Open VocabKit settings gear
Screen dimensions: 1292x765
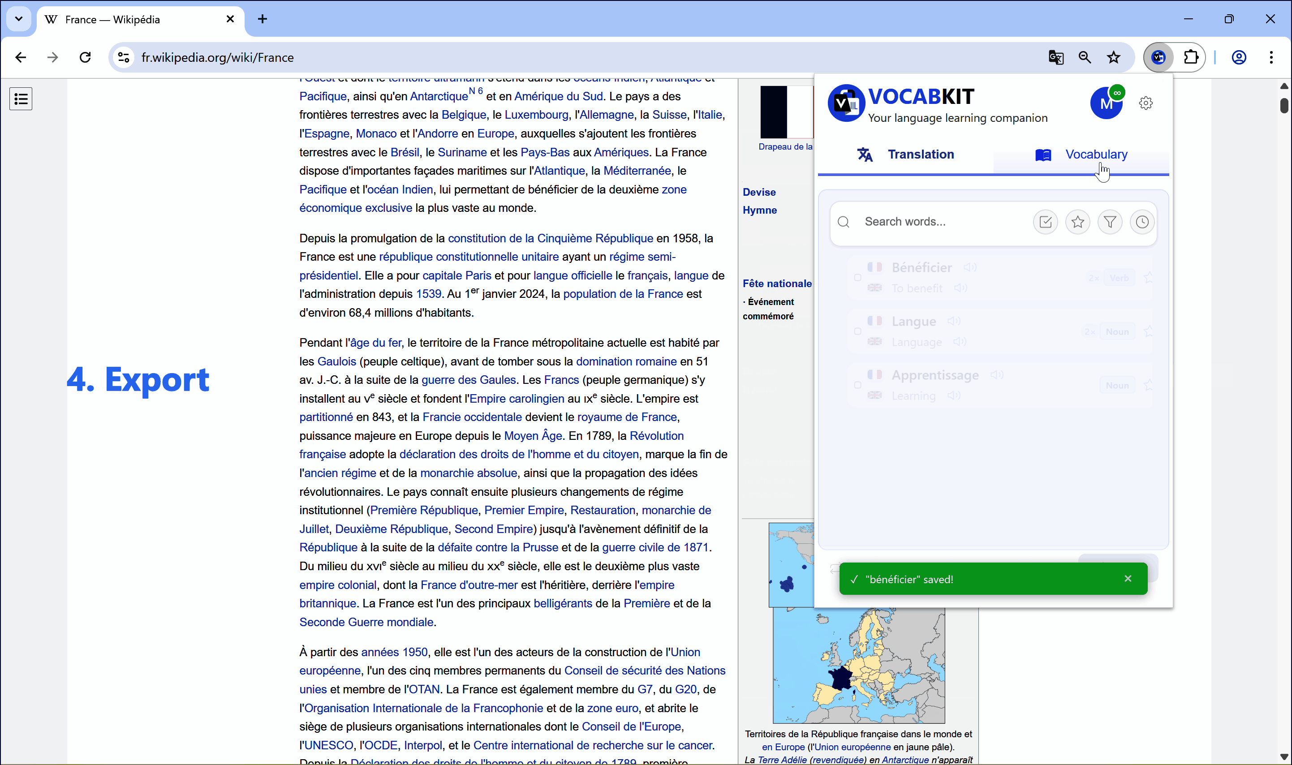(1146, 103)
